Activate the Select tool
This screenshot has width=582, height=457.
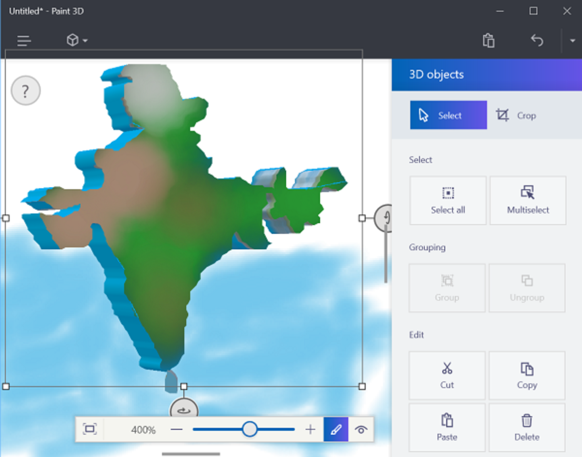tap(448, 115)
